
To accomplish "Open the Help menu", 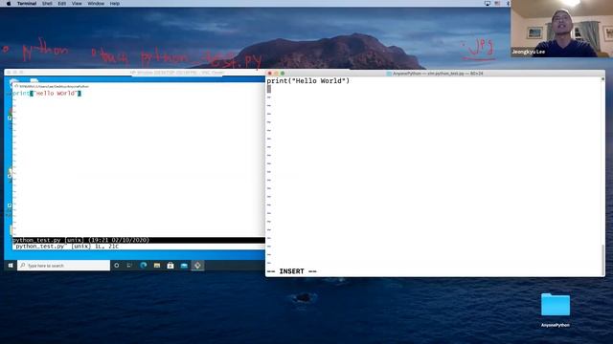I will click(x=115, y=3).
